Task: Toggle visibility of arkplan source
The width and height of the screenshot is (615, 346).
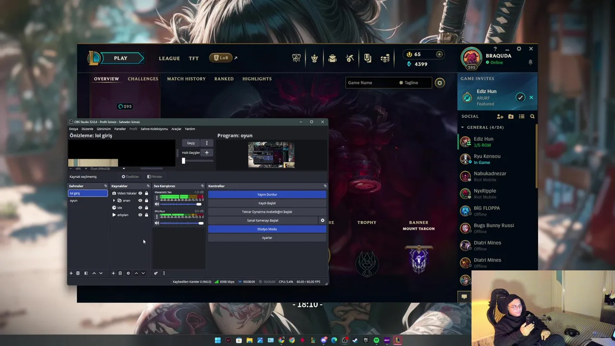Action: (140, 215)
